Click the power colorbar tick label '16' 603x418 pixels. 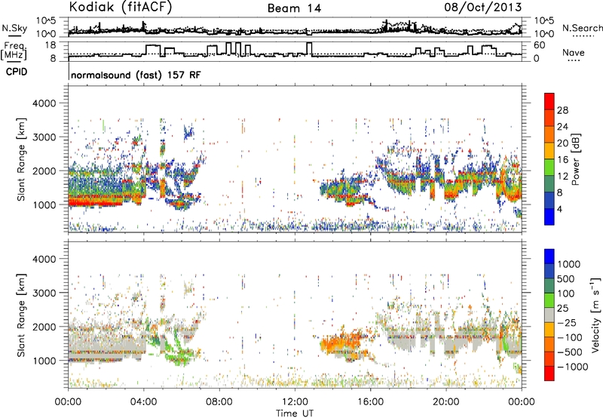tap(562, 160)
